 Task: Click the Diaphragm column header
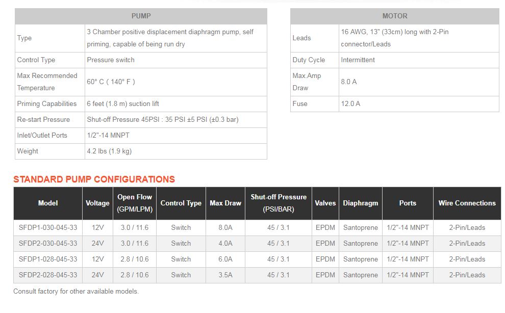(x=361, y=203)
